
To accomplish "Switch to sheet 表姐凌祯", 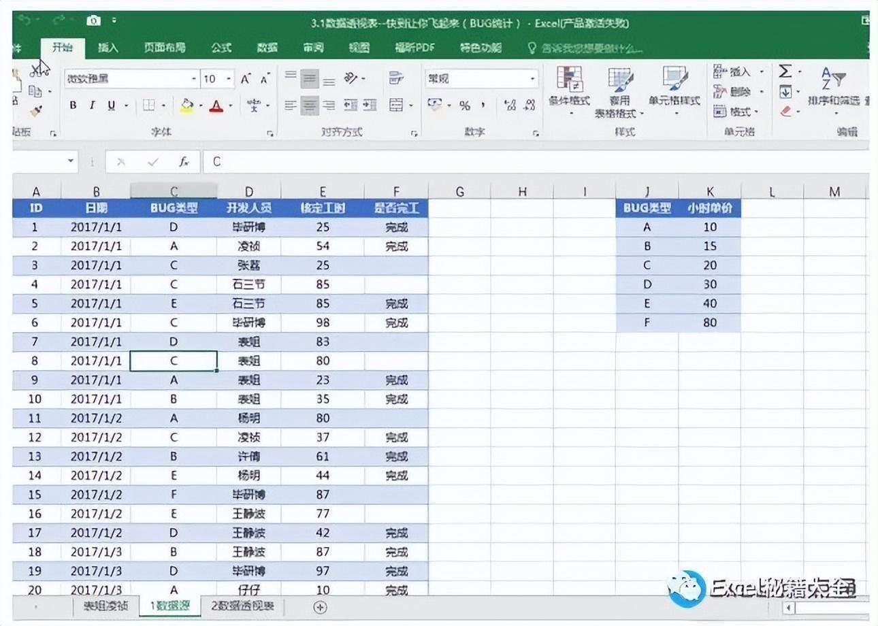I will (105, 606).
